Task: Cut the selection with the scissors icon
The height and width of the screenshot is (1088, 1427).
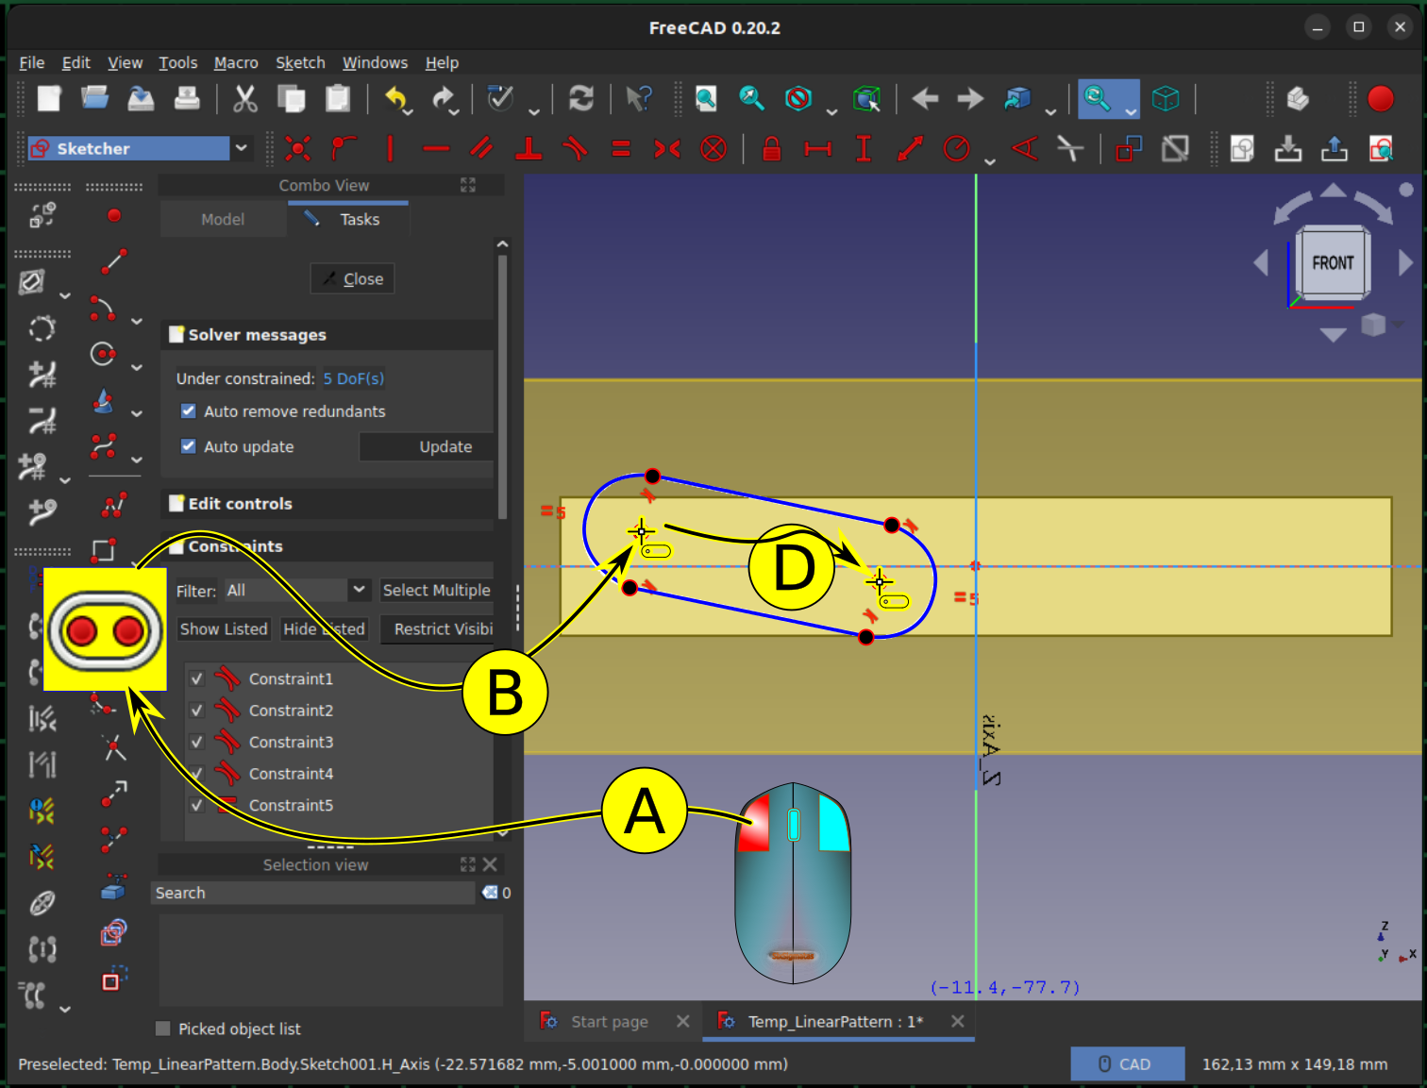Action: pos(245,98)
